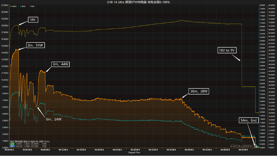
Task: Select the blue 窗口 row label in the stats table
Action: click(12, 146)
